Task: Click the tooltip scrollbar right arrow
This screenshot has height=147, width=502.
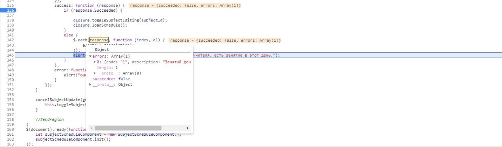Action: point(187,128)
